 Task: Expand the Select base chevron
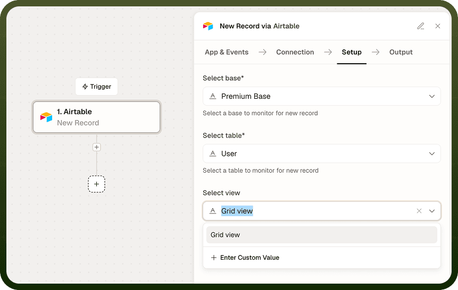432,96
